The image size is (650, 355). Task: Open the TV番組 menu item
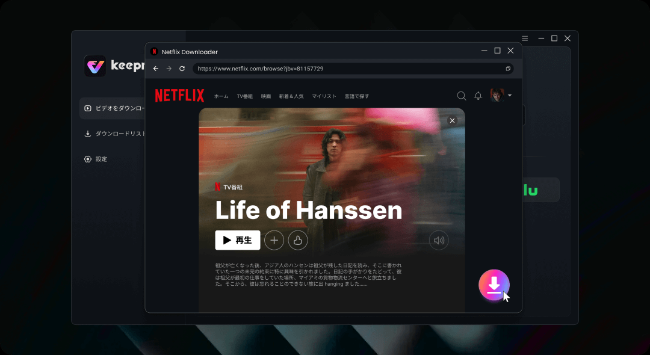(x=244, y=96)
